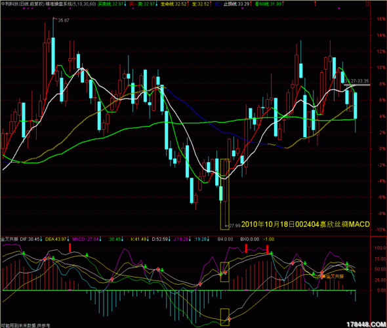Viewport: 387px width, 328px height.
Task: Click the DEA:43.97 indicator value
Action: 56,239
